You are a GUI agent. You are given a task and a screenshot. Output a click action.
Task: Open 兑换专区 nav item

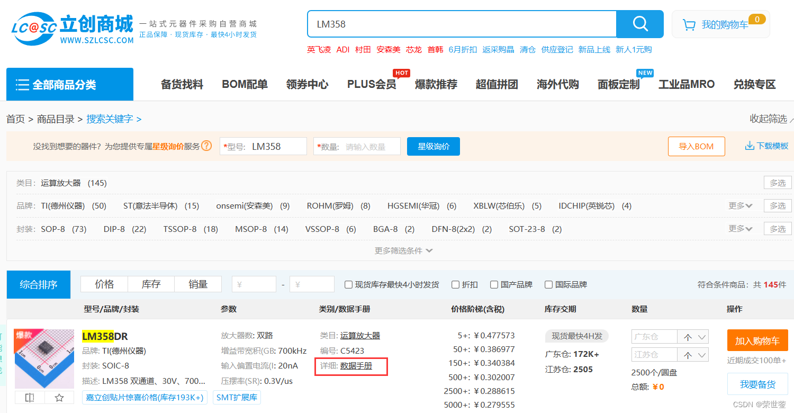click(754, 85)
